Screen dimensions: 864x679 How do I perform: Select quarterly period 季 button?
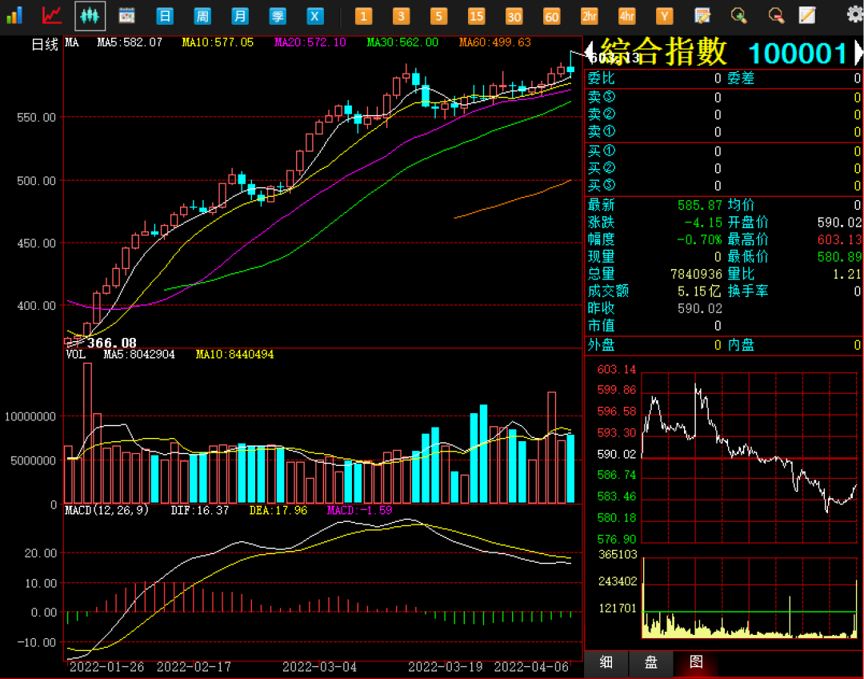[277, 17]
